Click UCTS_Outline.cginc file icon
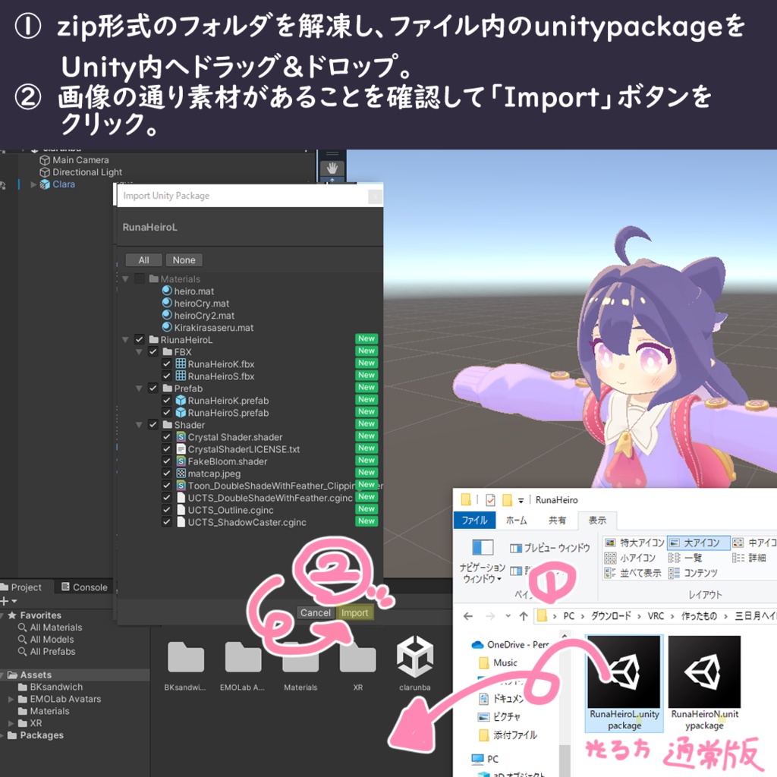This screenshot has width=777, height=777. click(x=181, y=510)
